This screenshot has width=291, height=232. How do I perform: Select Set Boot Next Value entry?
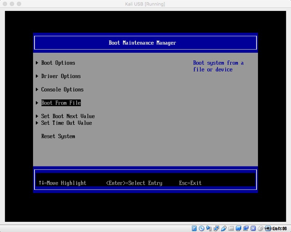pyautogui.click(x=68, y=116)
